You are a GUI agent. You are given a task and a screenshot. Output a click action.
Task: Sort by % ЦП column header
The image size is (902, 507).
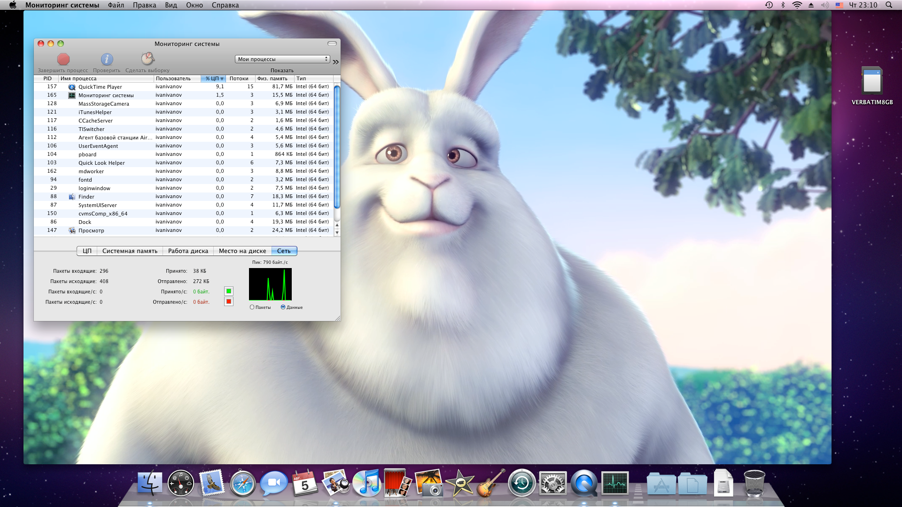pos(214,78)
